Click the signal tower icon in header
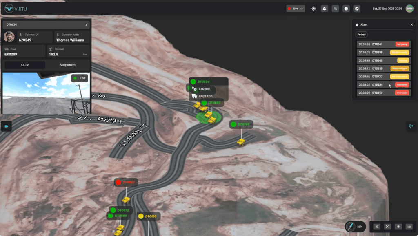The width and height of the screenshot is (418, 236). click(335, 9)
